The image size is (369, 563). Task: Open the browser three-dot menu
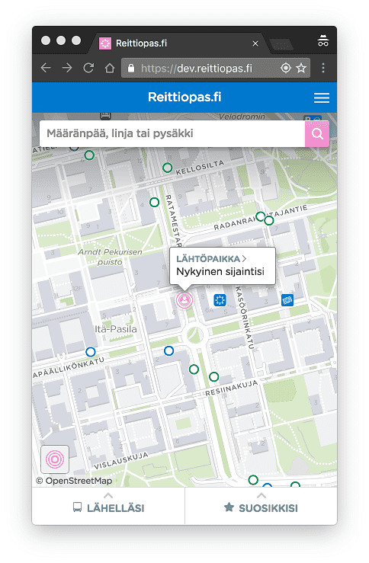point(323,68)
